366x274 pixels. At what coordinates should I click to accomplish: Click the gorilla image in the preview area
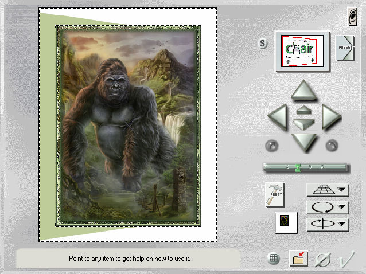[128, 126]
